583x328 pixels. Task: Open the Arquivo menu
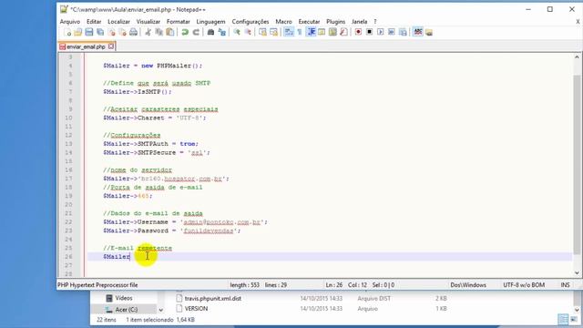pyautogui.click(x=70, y=22)
